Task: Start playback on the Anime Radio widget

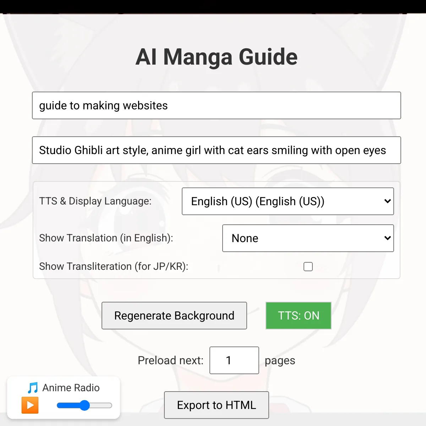Action: coord(30,405)
